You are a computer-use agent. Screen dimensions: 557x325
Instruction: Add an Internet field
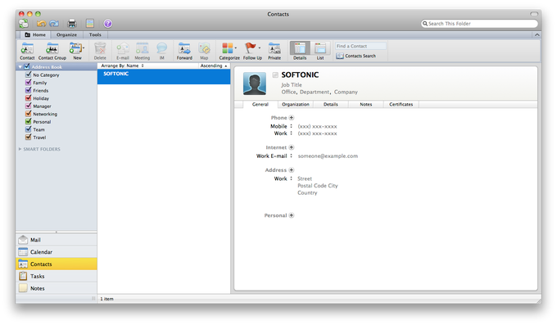click(292, 147)
